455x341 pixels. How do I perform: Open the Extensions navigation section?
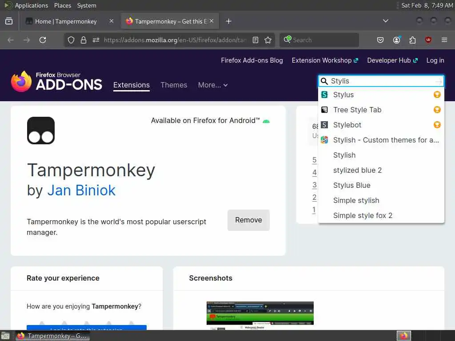click(x=132, y=85)
